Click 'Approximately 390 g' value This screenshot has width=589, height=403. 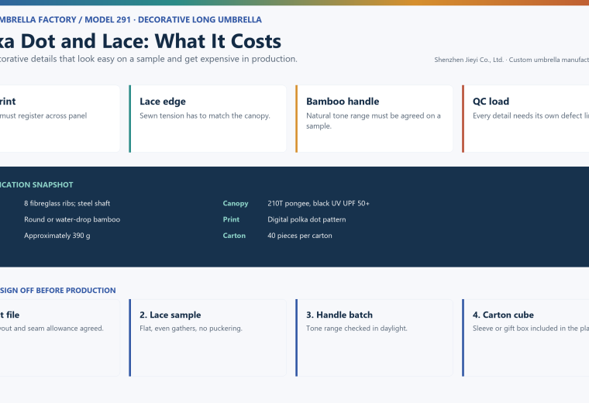coord(57,236)
